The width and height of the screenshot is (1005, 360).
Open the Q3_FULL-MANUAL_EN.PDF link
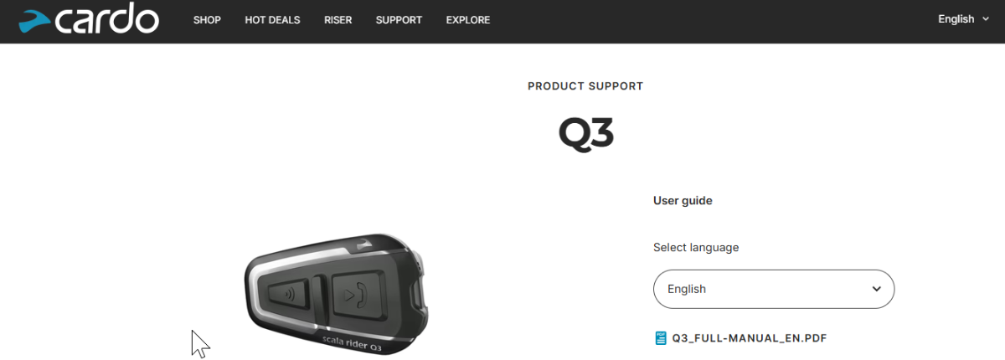pyautogui.click(x=750, y=338)
